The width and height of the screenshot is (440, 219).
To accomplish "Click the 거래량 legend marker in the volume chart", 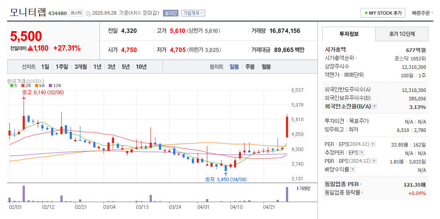I will [297, 188].
